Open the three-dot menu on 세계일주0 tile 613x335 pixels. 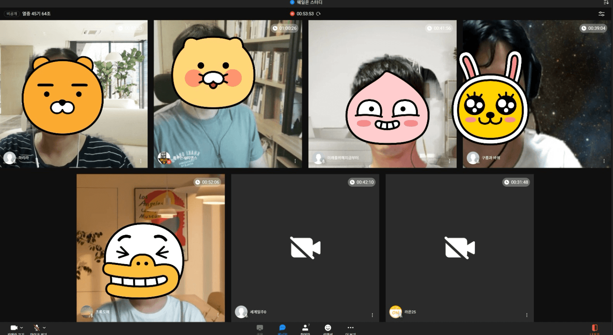(x=372, y=315)
